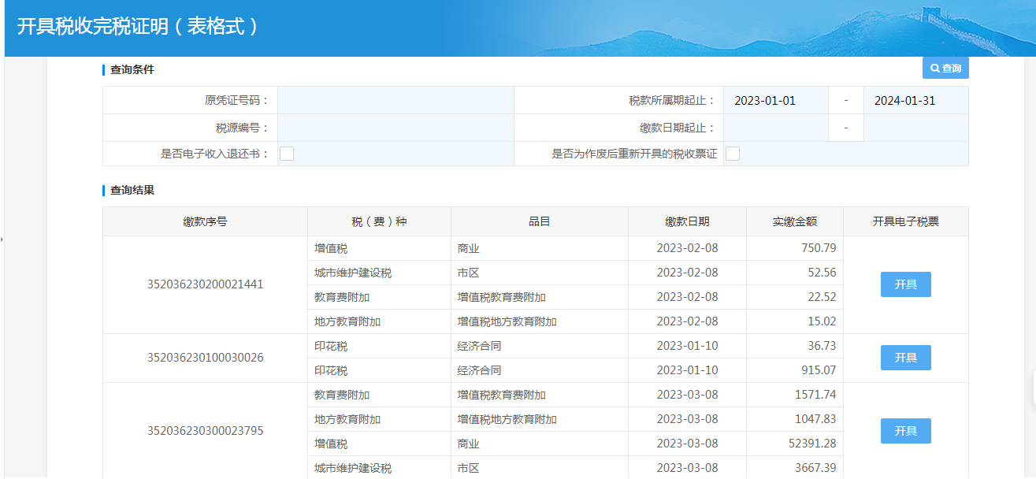Click the 查询 search button with magnifier
1036x479 pixels.
click(x=945, y=69)
